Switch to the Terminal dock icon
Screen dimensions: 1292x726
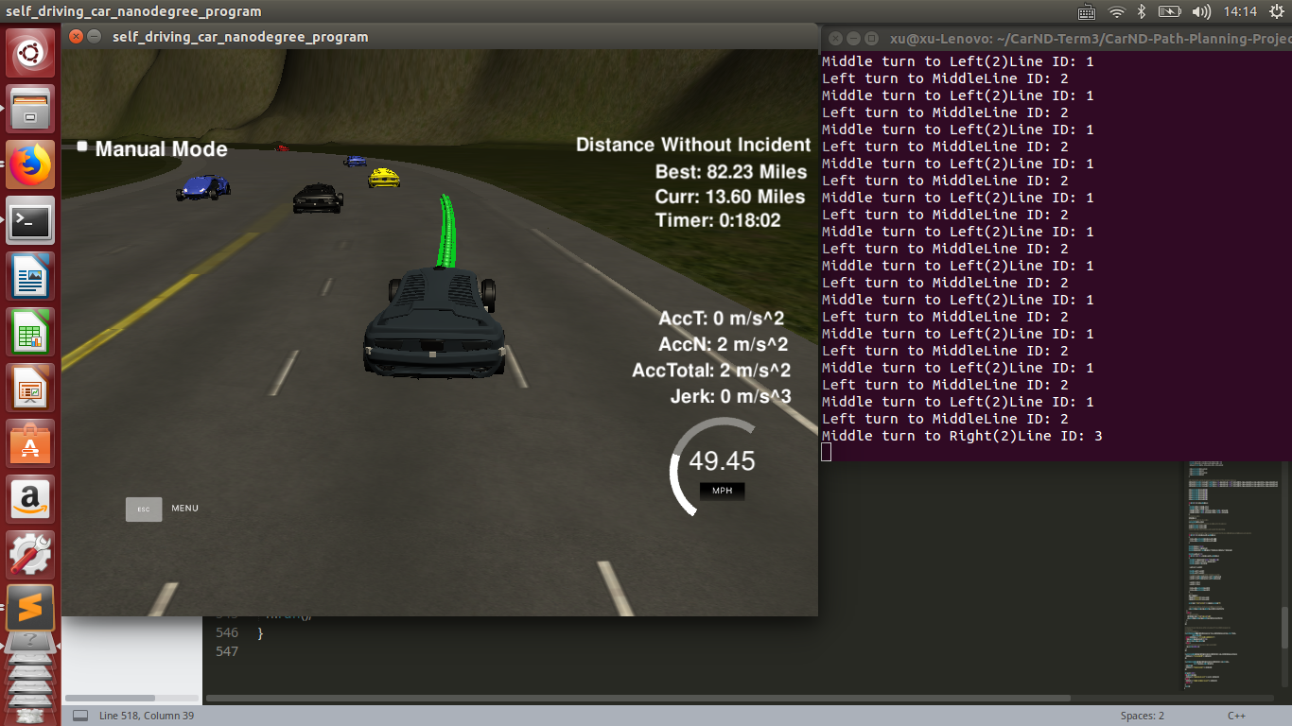tap(31, 220)
